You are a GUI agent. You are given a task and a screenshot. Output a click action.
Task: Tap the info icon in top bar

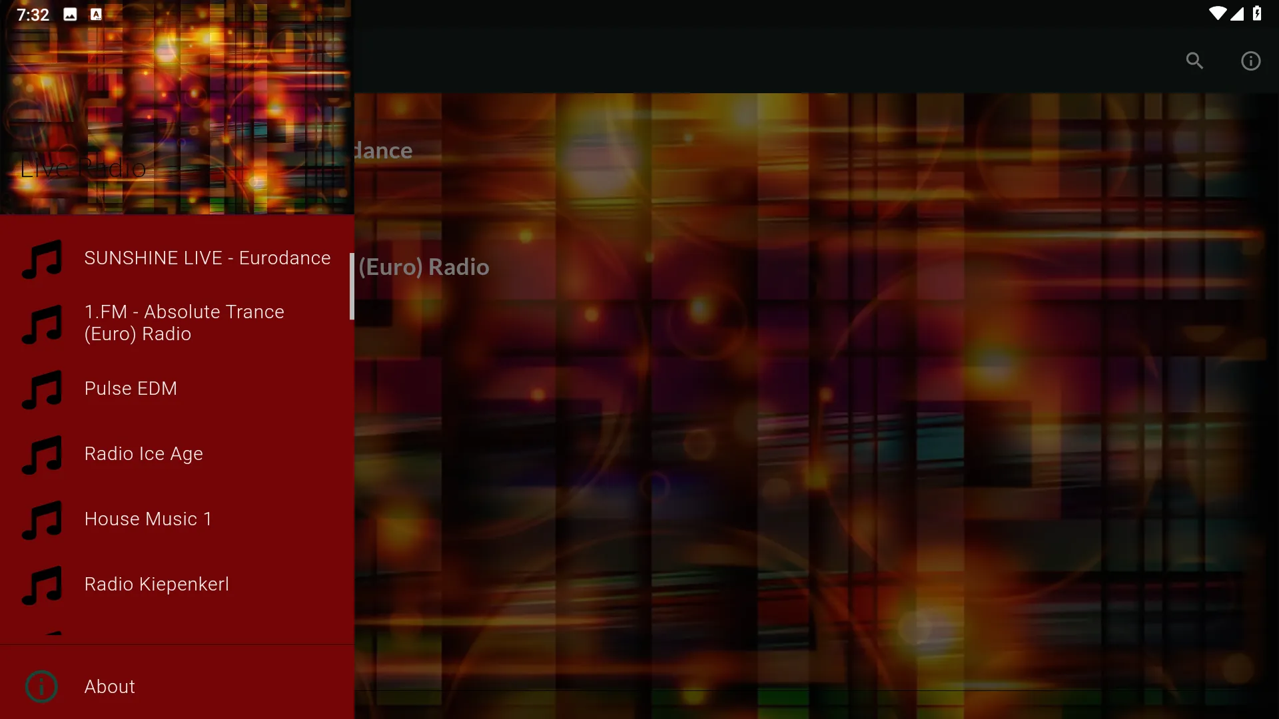click(x=1250, y=61)
